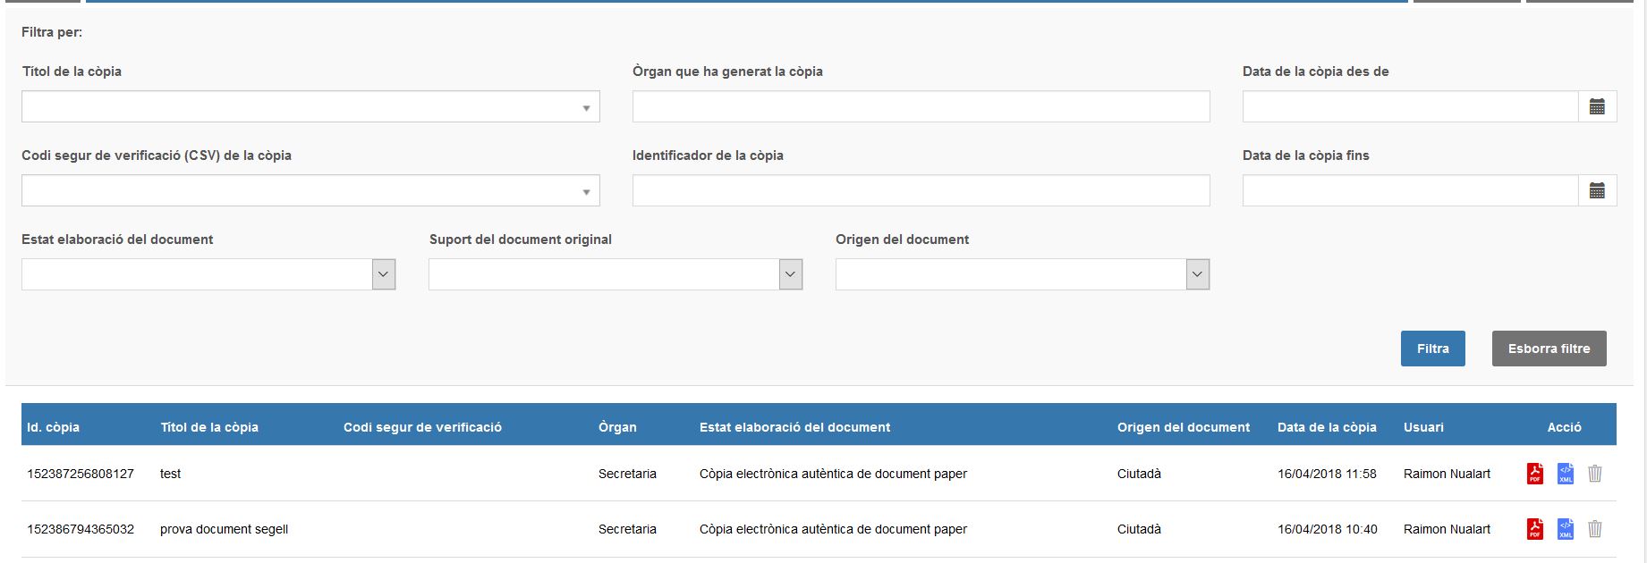Click the blue Filtra button
Image resolution: width=1647 pixels, height=563 pixels.
tap(1432, 349)
